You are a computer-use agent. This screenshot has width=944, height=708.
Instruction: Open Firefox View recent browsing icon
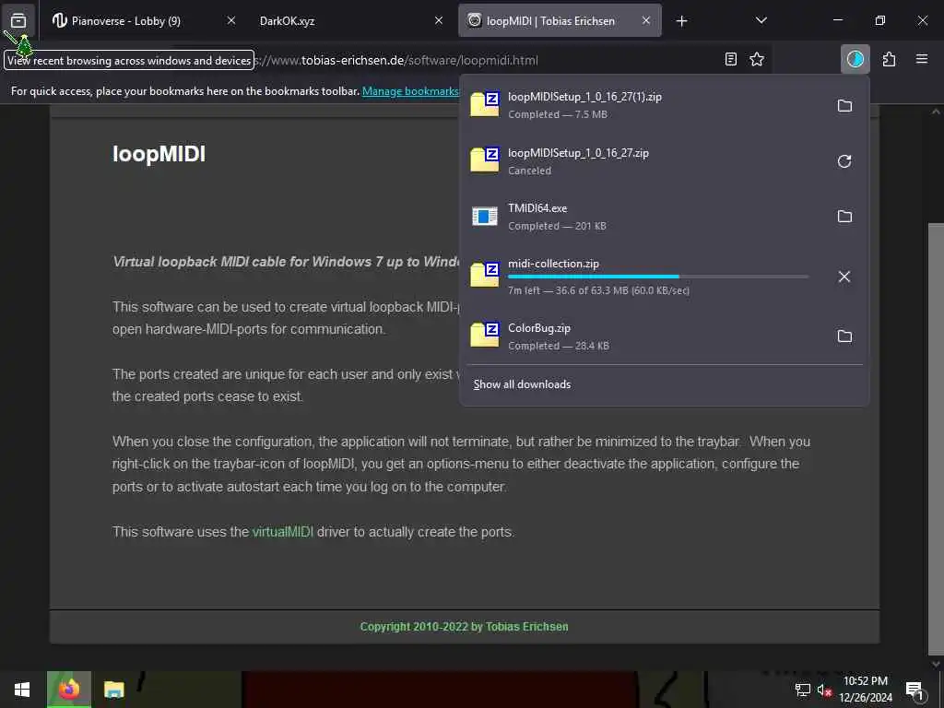(x=18, y=20)
